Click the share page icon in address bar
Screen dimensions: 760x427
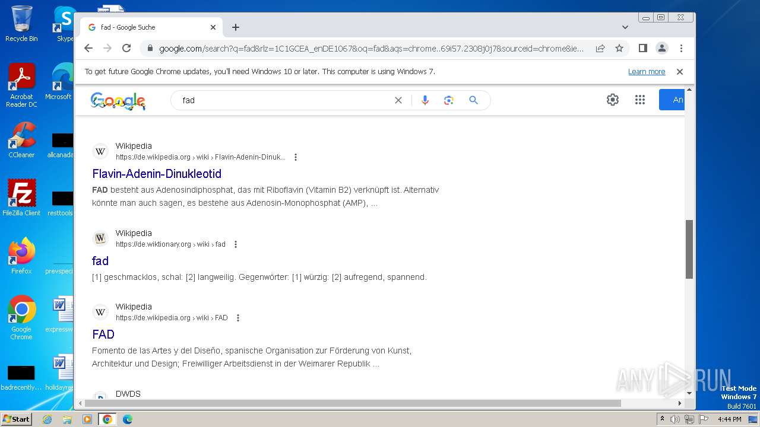coord(600,48)
